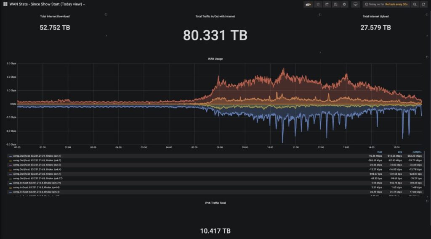Cycle view mode with monitor icon
This screenshot has height=239, width=431.
(355, 4)
